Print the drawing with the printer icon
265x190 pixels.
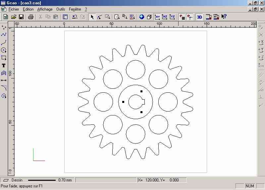(x=30, y=17)
